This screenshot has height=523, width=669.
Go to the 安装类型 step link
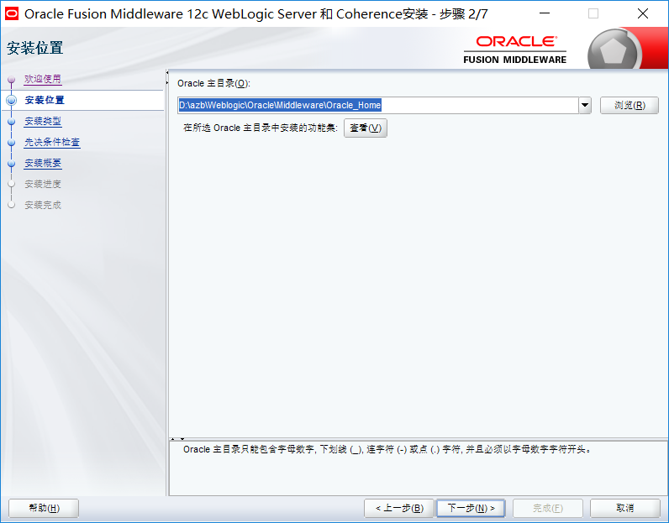43,121
